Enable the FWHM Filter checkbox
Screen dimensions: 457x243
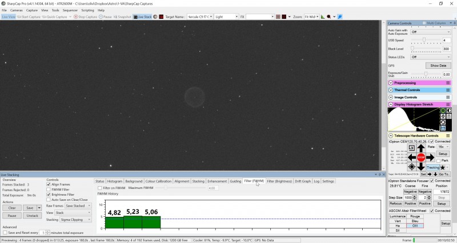[49, 190]
